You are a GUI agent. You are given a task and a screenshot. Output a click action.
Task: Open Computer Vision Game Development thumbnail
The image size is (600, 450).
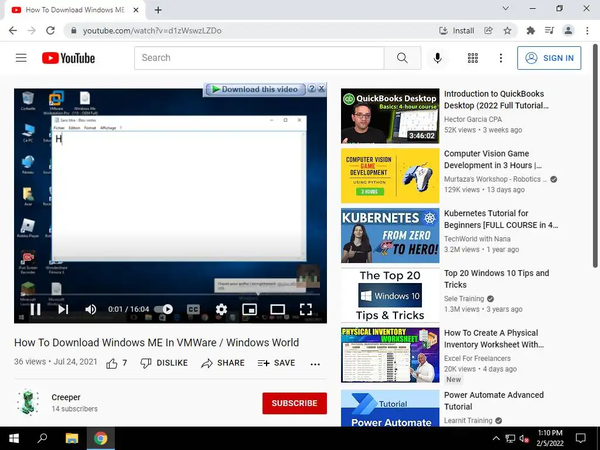point(390,176)
